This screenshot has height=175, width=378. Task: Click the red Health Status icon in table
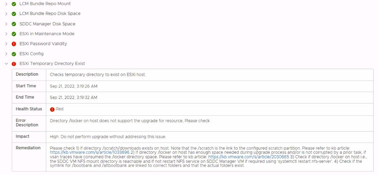pyautogui.click(x=52, y=109)
